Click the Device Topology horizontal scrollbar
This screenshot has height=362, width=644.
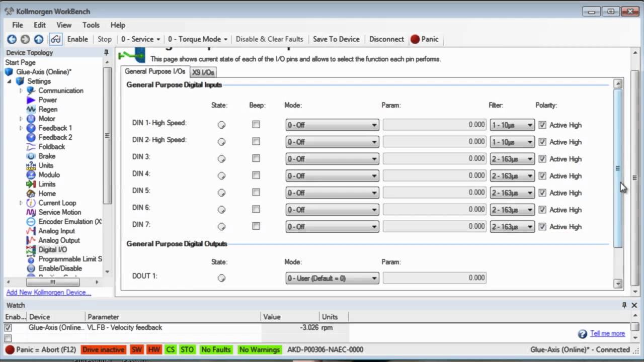[x=52, y=282]
